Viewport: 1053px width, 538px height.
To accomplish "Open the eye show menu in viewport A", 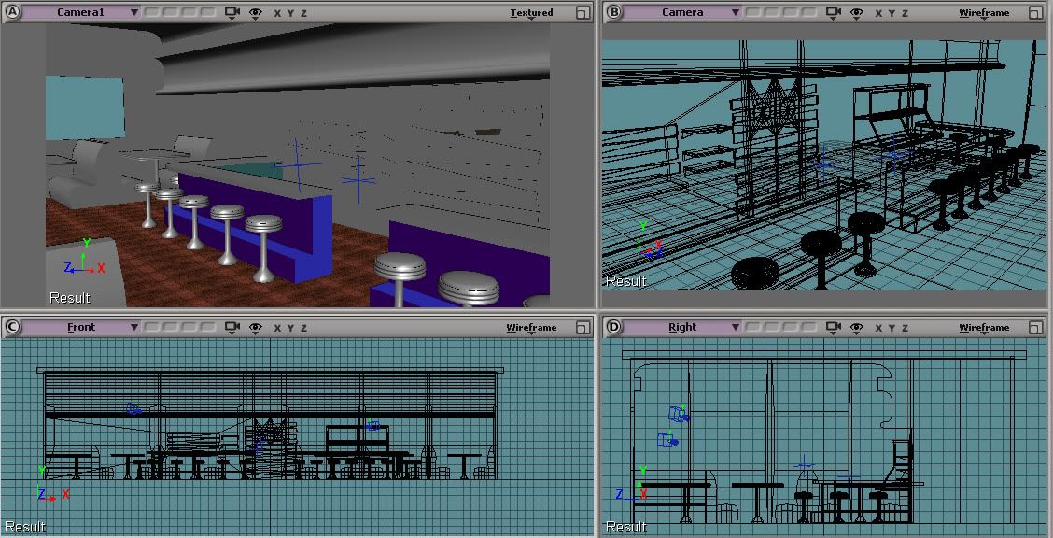I will (x=255, y=12).
